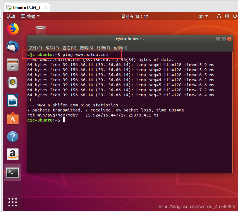Image resolution: width=238 pixels, height=212 pixels.
Task: Open Ubuntu Software center
Action: pos(12,119)
